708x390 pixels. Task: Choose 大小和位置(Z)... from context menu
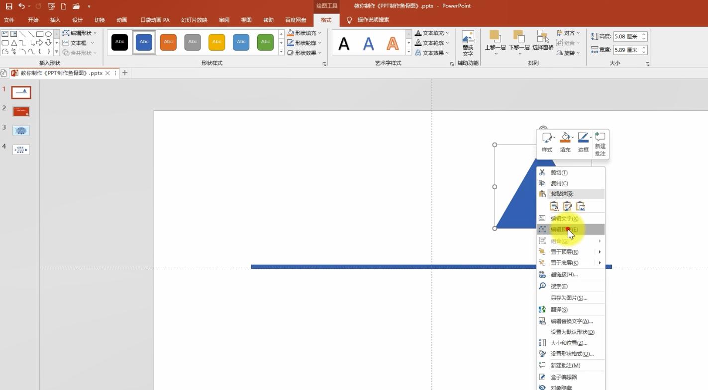(571, 343)
